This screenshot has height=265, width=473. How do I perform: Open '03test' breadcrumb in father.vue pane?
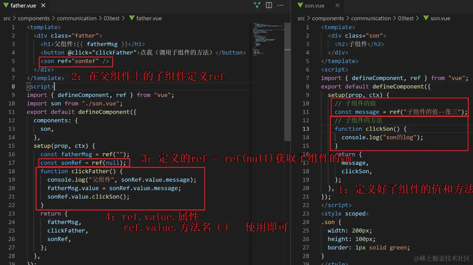point(111,18)
